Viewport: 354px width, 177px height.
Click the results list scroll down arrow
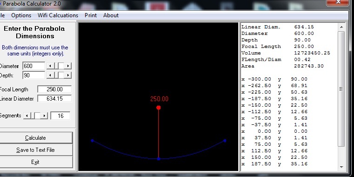(x=341, y=167)
